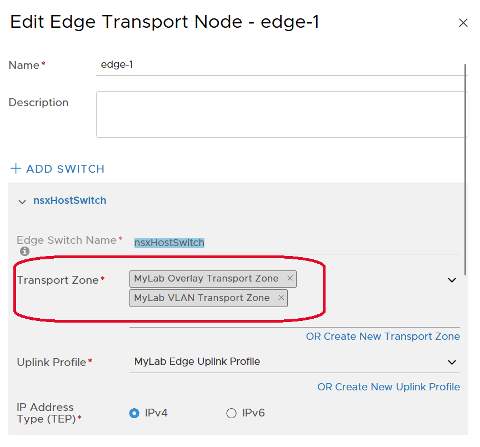Viewport: 480px width, 447px height.
Task: Open the Uplink Profile dropdown
Action: tap(294, 362)
